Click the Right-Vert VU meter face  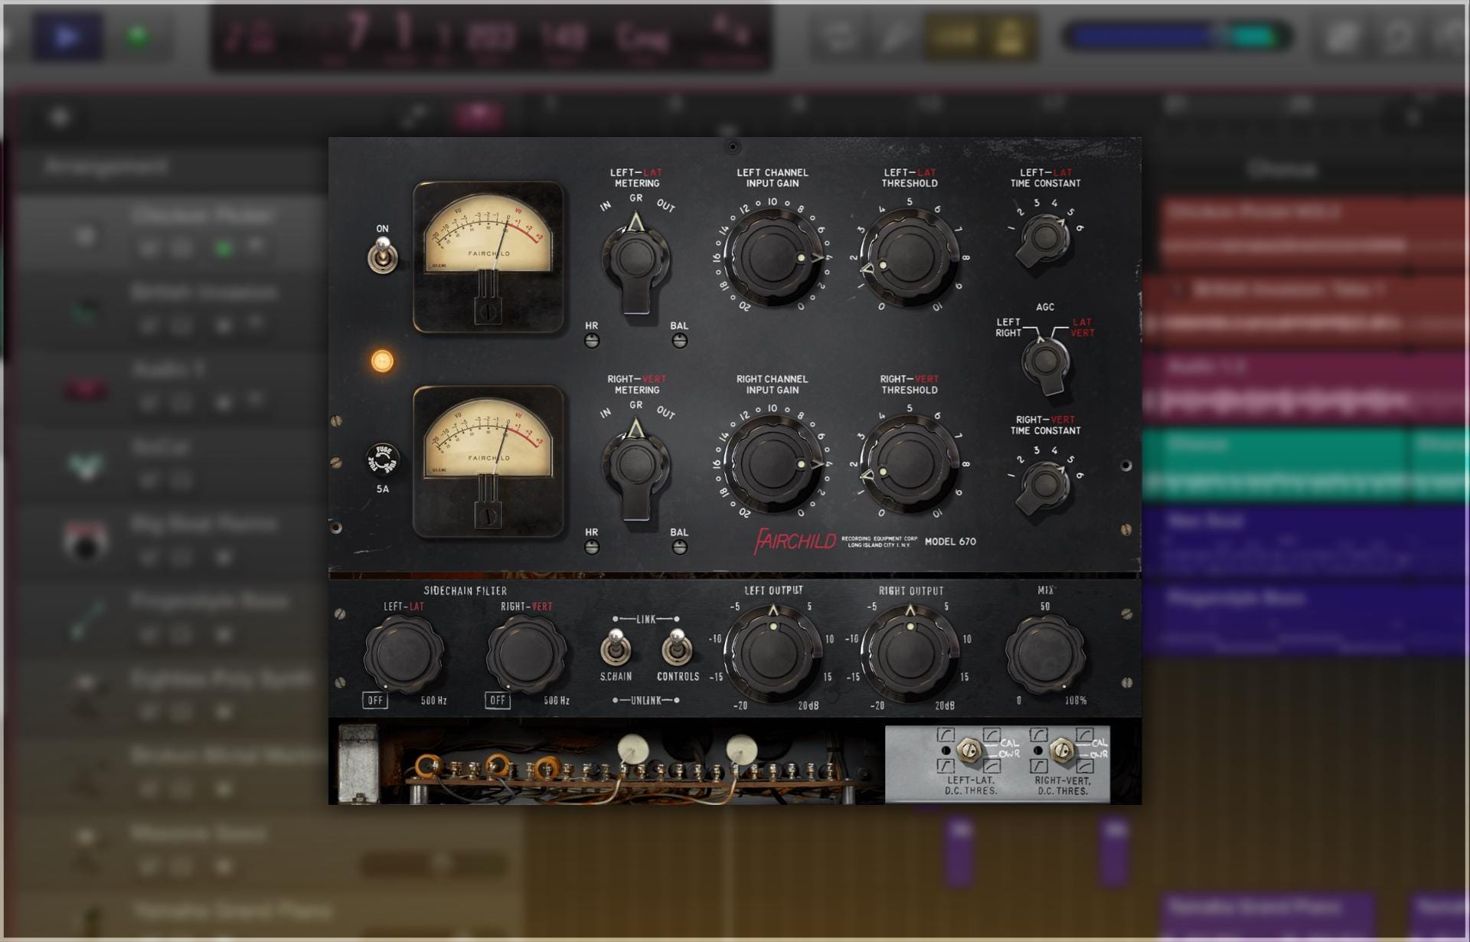(488, 440)
